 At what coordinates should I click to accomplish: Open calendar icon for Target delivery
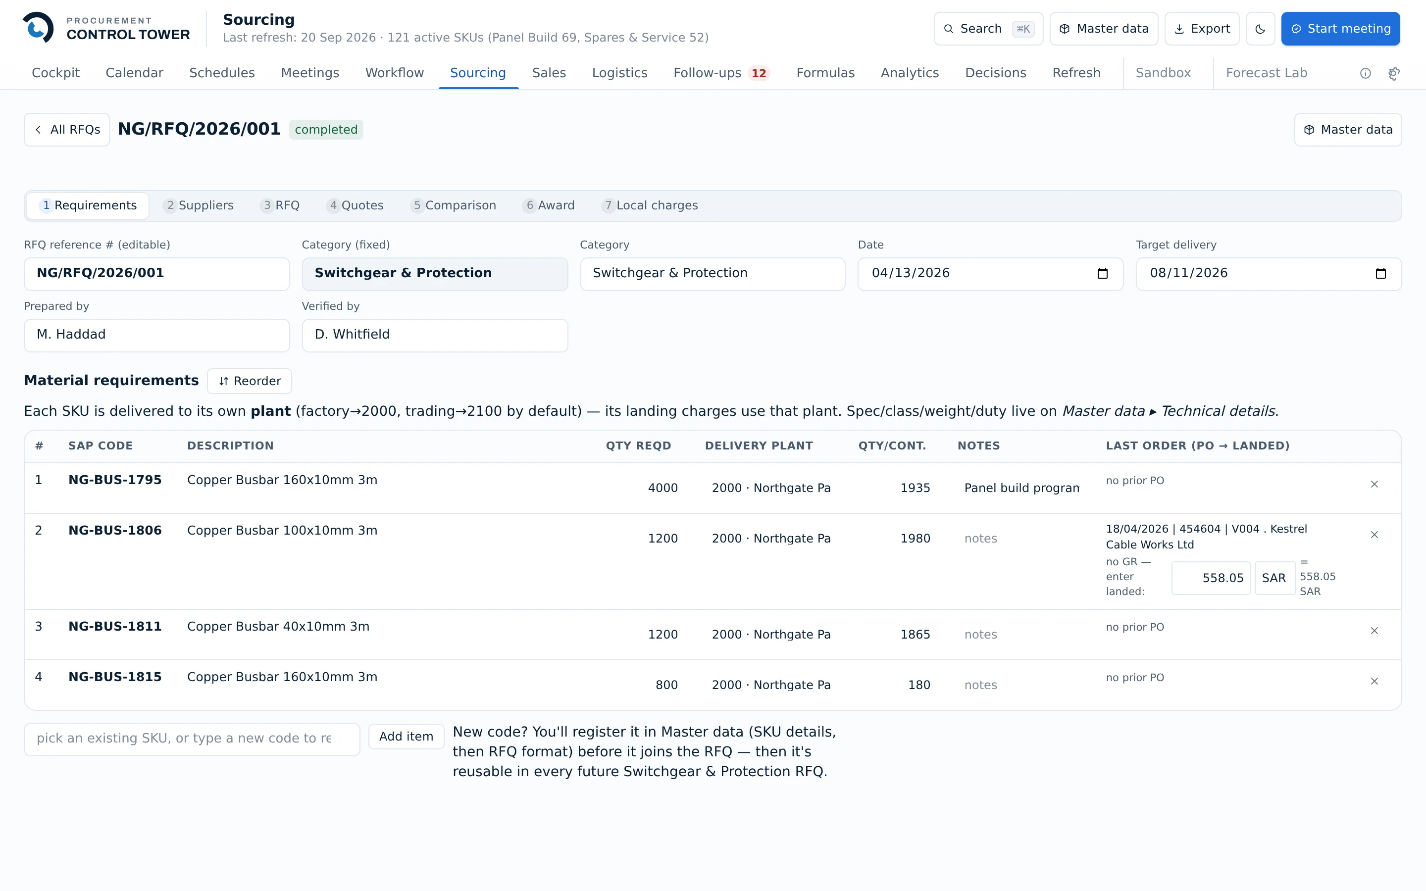(x=1380, y=273)
